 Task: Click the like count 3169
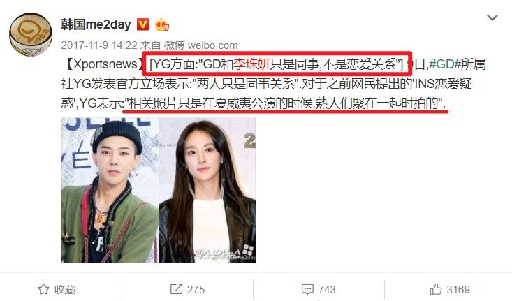[458, 290]
